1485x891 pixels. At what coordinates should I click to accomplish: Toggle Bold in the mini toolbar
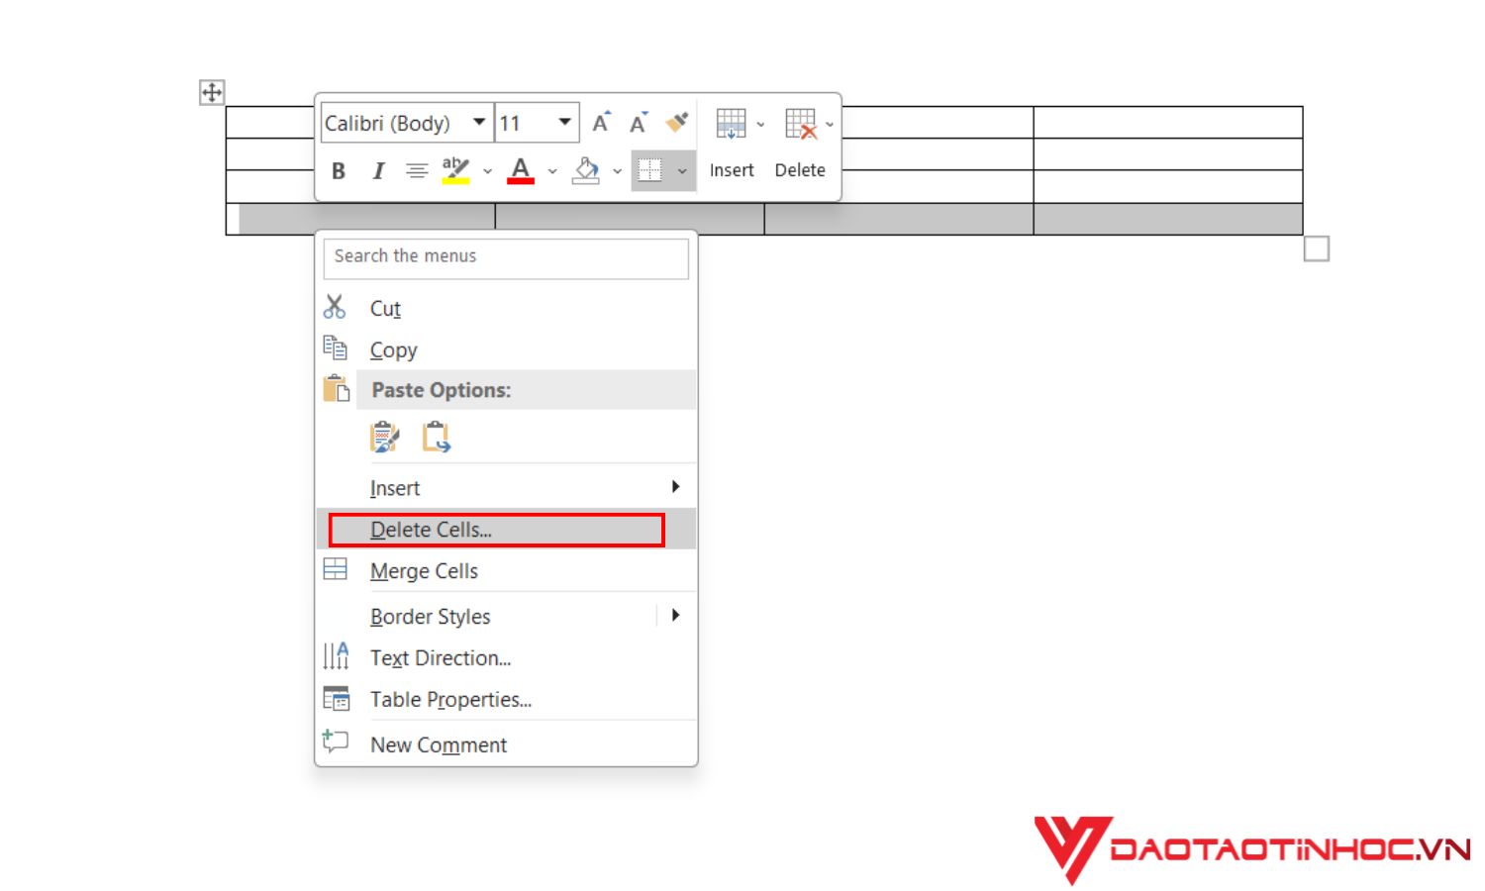pos(339,171)
